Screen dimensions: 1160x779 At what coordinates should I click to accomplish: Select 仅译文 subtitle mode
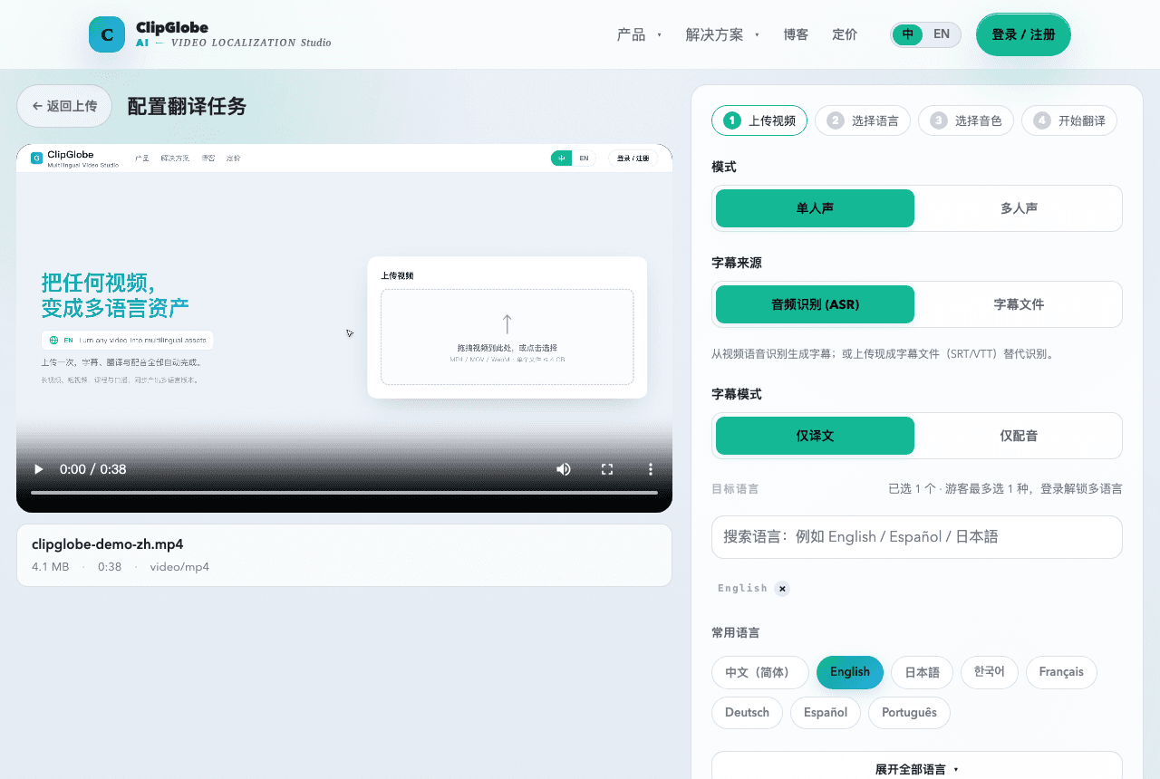[x=815, y=436]
